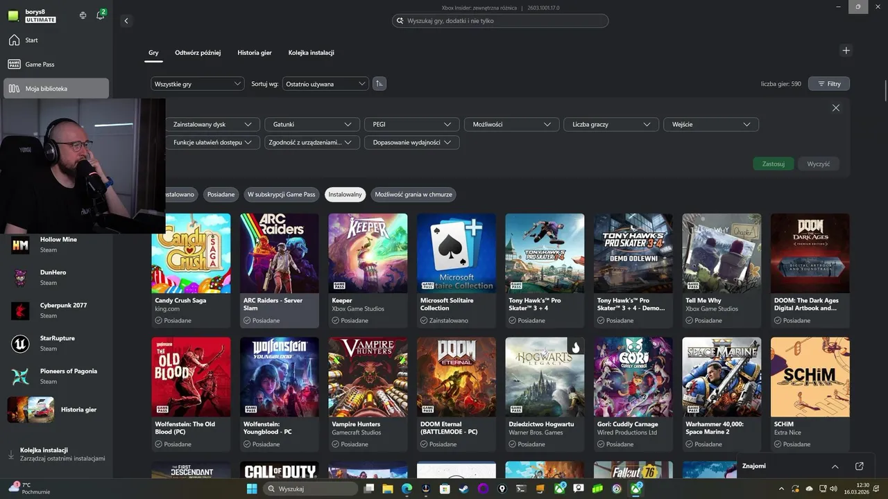The width and height of the screenshot is (888, 499).
Task: Expand the Zainstalowany dysk filter
Action: tap(212, 125)
